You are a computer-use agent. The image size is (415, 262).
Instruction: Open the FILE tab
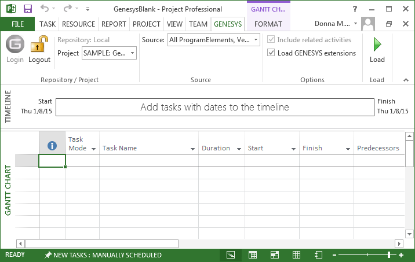[x=17, y=24]
